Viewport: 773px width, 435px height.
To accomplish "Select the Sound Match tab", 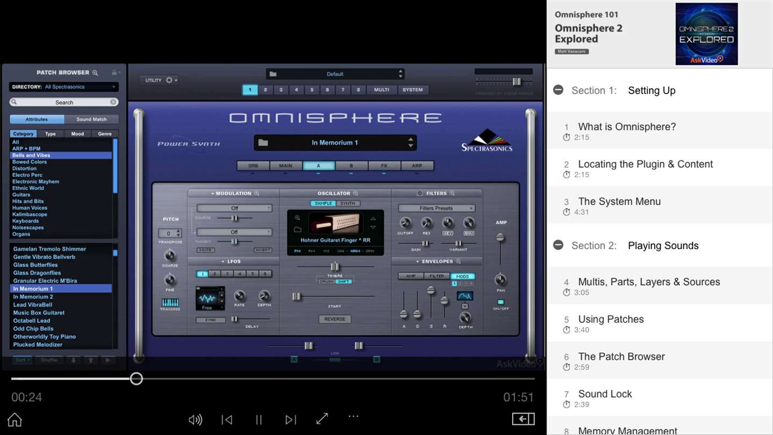I will 91,119.
